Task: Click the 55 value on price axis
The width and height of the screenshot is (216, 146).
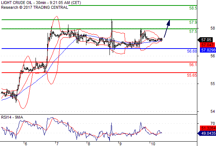Action: [213, 84]
